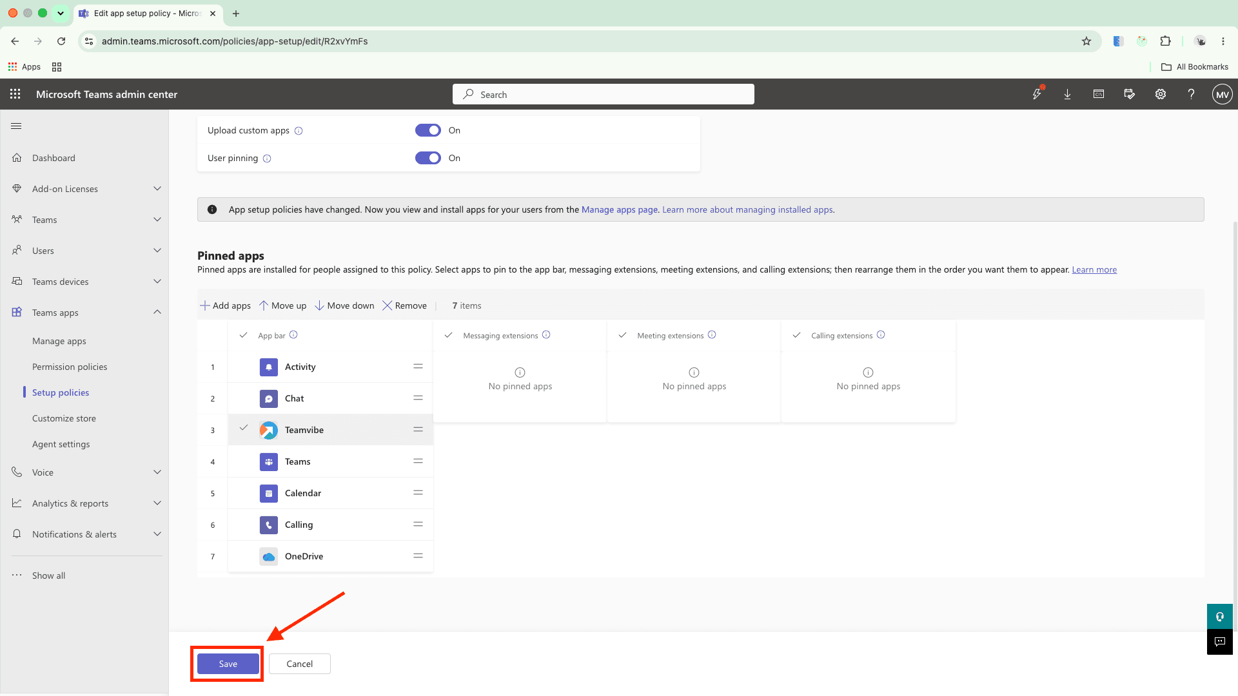Move the selected app down
The width and height of the screenshot is (1238, 696).
344,305
